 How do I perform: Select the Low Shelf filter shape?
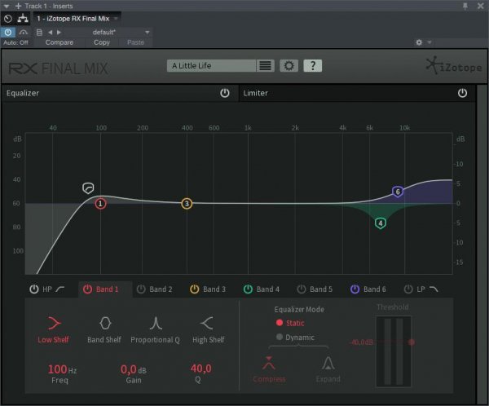(x=53, y=330)
